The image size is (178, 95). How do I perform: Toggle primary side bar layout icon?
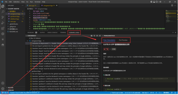click(x=152, y=2)
